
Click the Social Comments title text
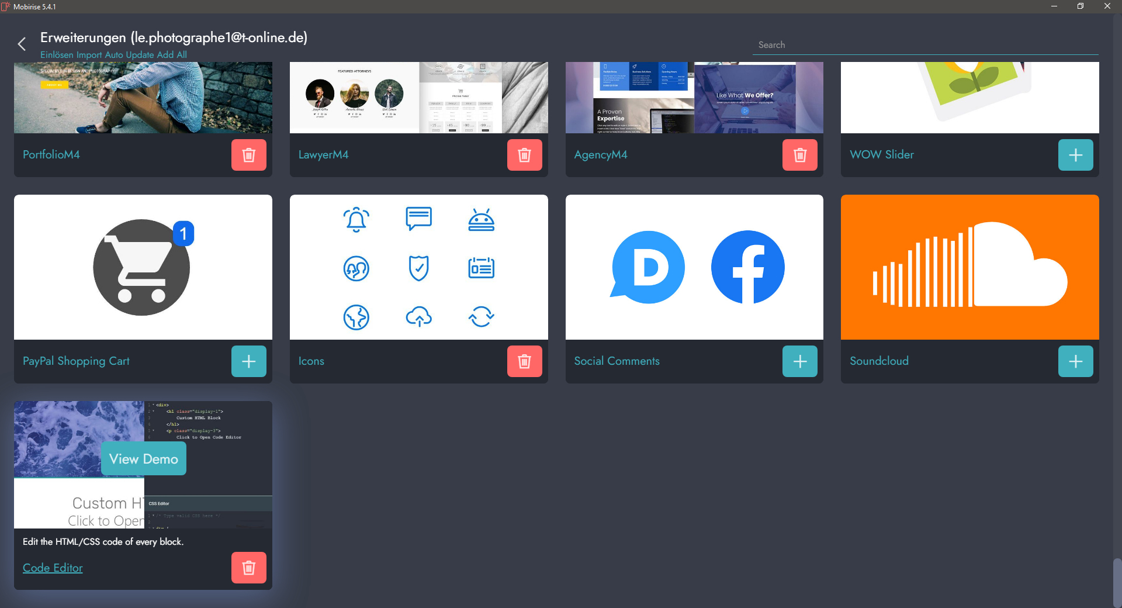617,361
